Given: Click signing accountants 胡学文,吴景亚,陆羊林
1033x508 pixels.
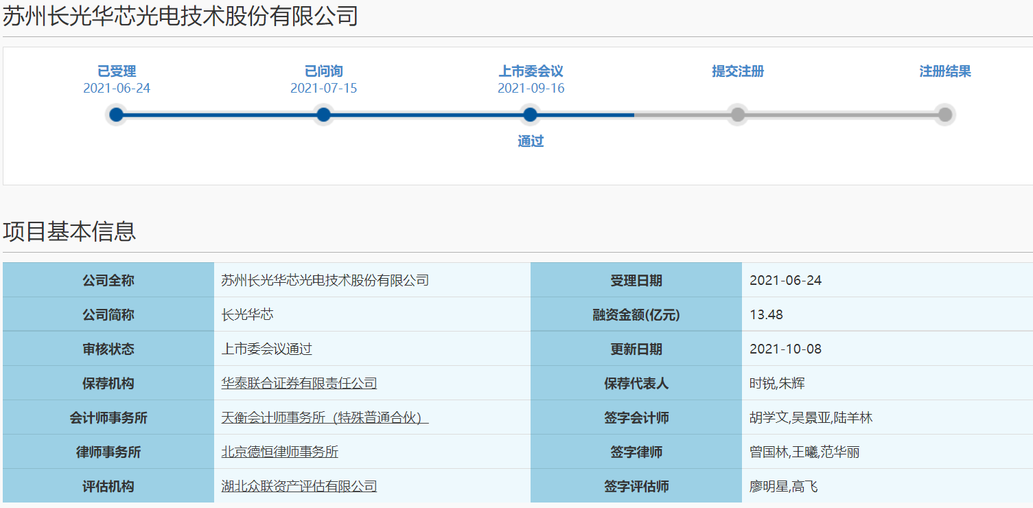Looking at the screenshot, I should pyautogui.click(x=811, y=417).
